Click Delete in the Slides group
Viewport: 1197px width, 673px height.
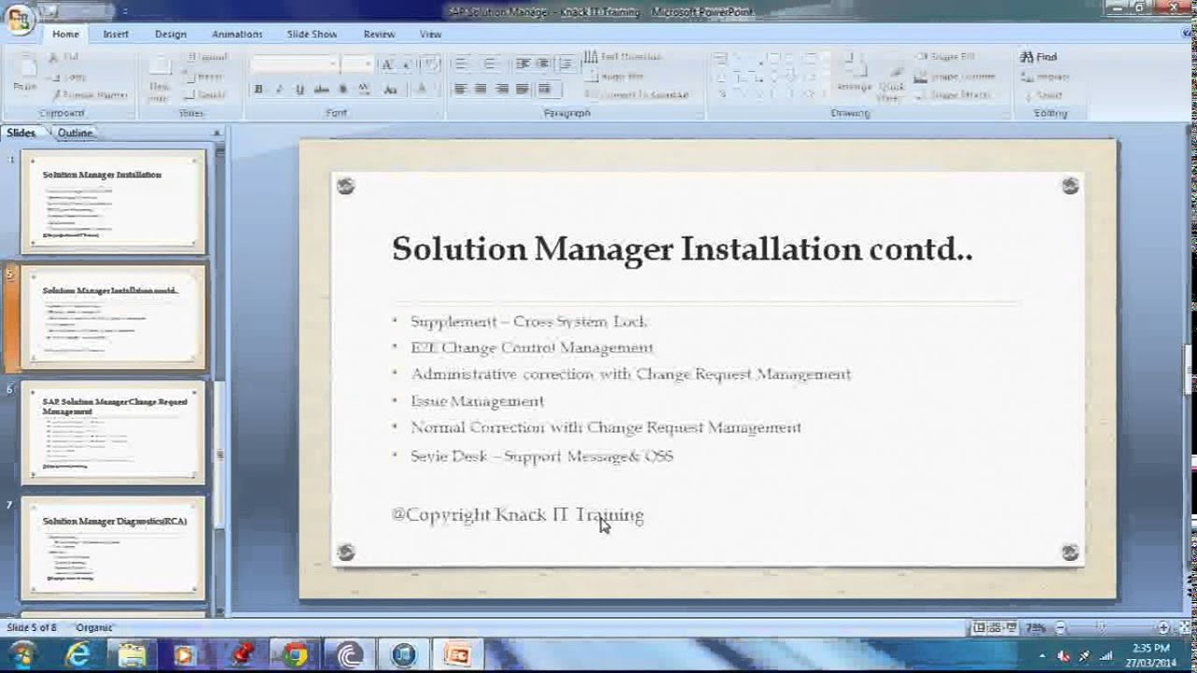point(204,95)
